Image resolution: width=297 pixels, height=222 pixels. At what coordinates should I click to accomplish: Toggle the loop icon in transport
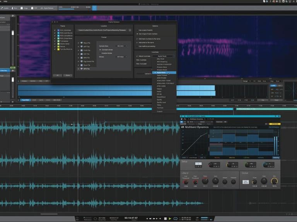point(175,219)
